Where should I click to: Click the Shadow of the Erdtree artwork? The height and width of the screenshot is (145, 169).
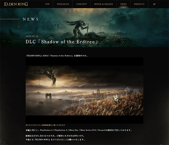(x=84, y=91)
